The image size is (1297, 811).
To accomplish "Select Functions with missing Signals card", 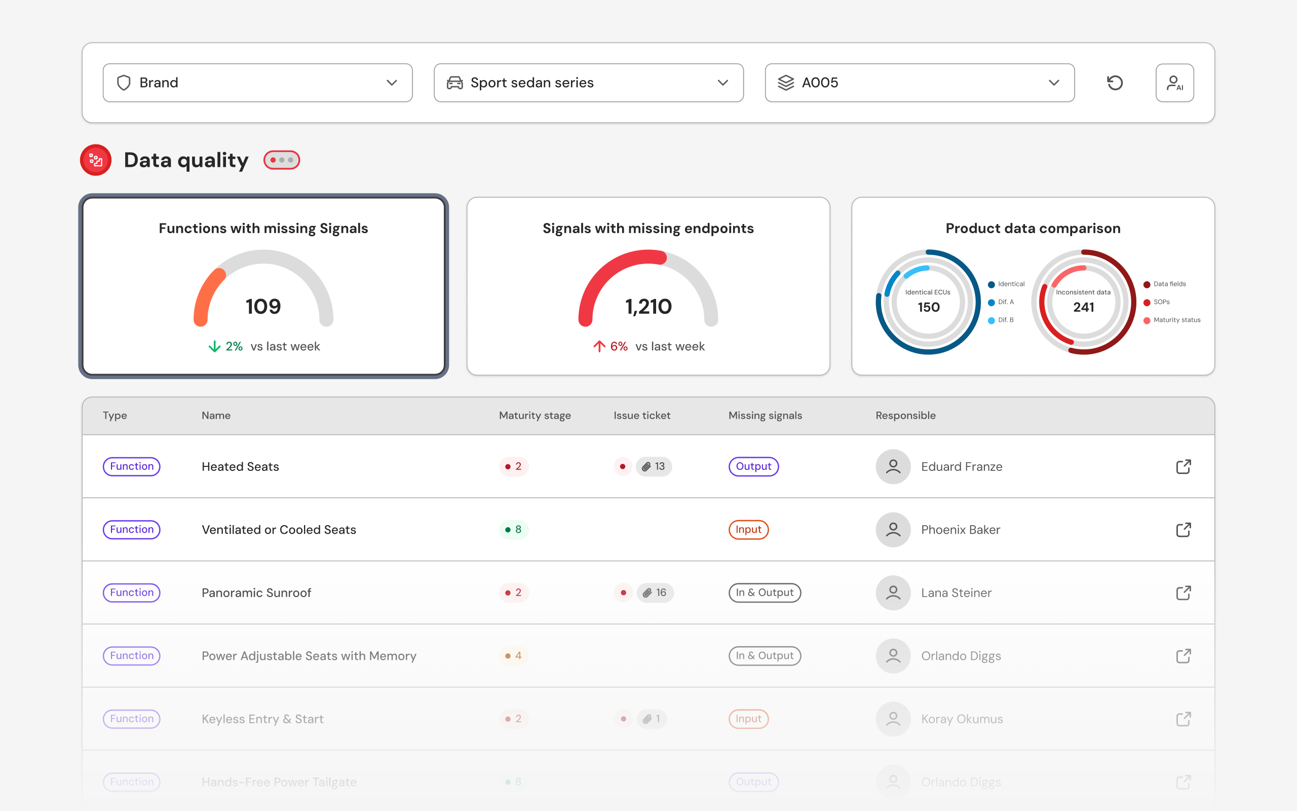I will click(263, 286).
